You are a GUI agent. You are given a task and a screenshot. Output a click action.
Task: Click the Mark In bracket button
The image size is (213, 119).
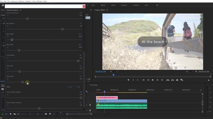click(133, 80)
